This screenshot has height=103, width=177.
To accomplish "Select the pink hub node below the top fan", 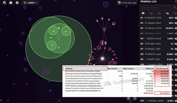I will point(104,29).
